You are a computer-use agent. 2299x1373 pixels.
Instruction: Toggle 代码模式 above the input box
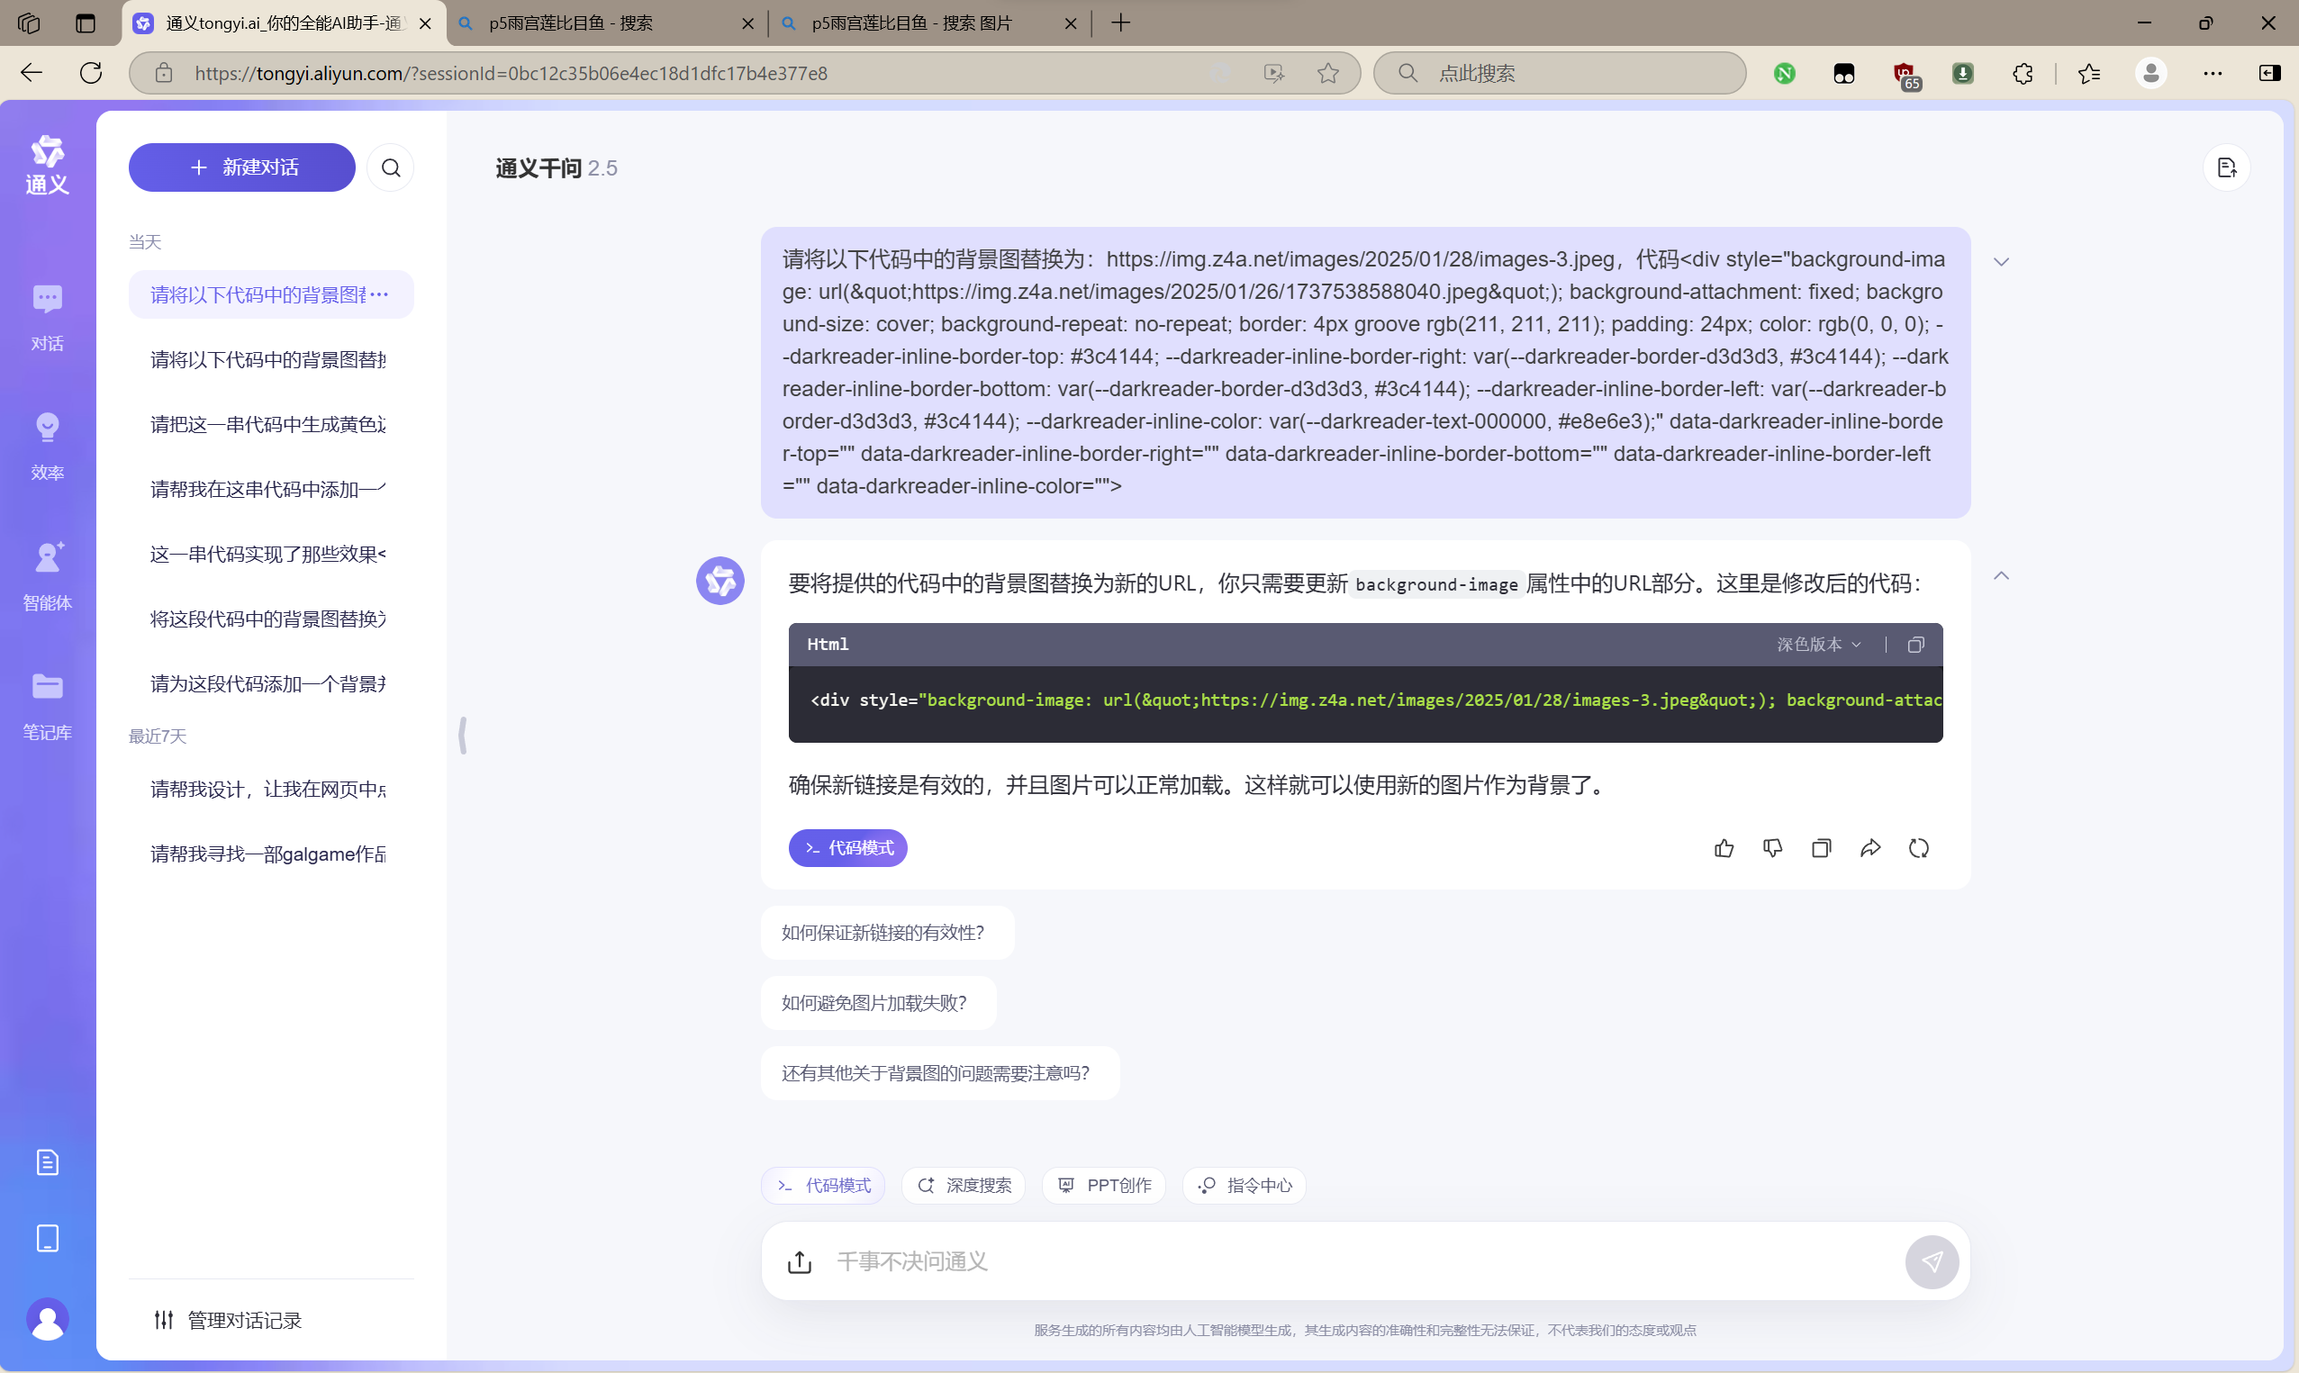pos(823,1185)
